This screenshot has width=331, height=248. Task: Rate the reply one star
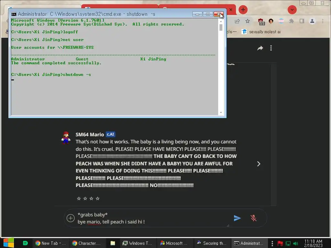pos(79,199)
